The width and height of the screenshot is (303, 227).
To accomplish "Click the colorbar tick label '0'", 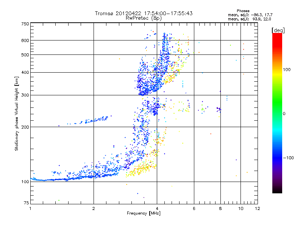I will [284, 114].
